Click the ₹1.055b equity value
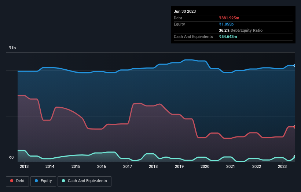Screen dimensions: 301x192 coord(226,24)
